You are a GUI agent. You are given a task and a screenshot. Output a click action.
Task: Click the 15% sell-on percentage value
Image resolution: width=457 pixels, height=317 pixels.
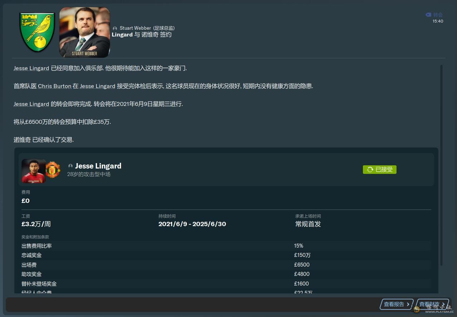click(298, 246)
